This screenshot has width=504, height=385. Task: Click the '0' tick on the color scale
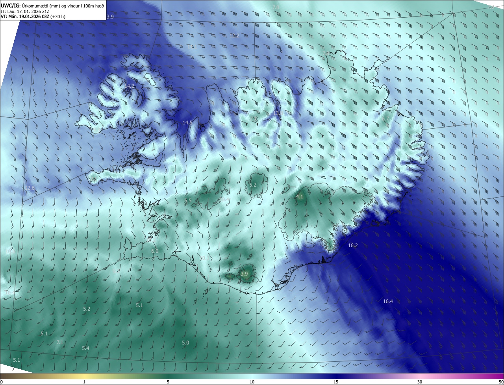point(1,382)
